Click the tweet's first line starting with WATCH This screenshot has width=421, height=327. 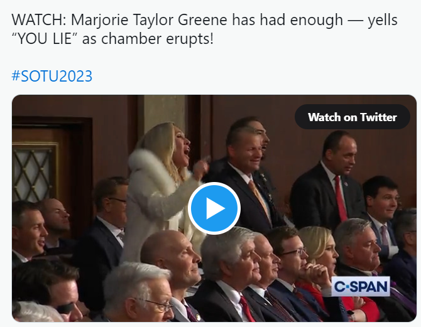point(204,20)
